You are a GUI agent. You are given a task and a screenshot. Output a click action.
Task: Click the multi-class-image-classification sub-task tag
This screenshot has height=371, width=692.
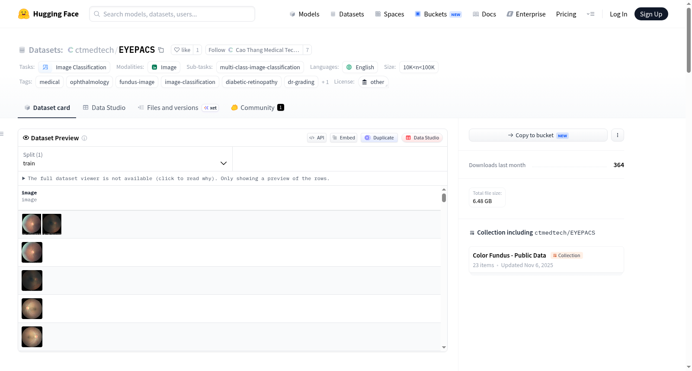(260, 67)
